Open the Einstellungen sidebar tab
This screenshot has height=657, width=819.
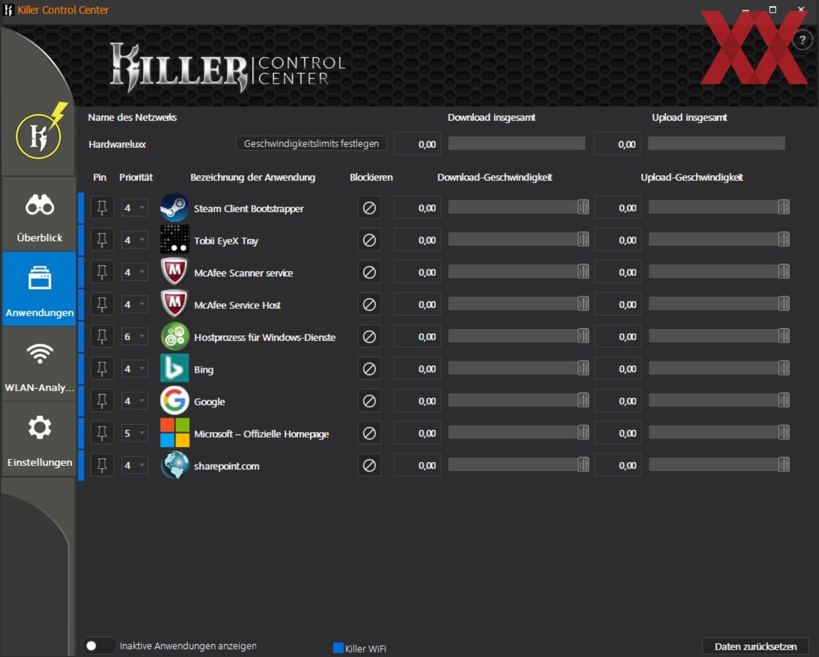coord(39,439)
